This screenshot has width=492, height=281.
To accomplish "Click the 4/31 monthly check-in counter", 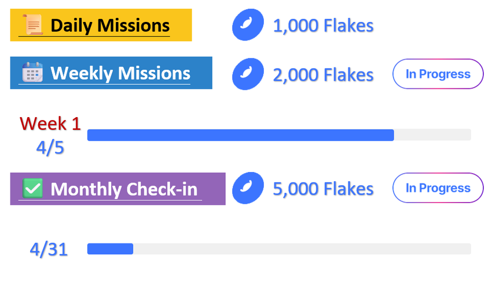I will coord(49,250).
